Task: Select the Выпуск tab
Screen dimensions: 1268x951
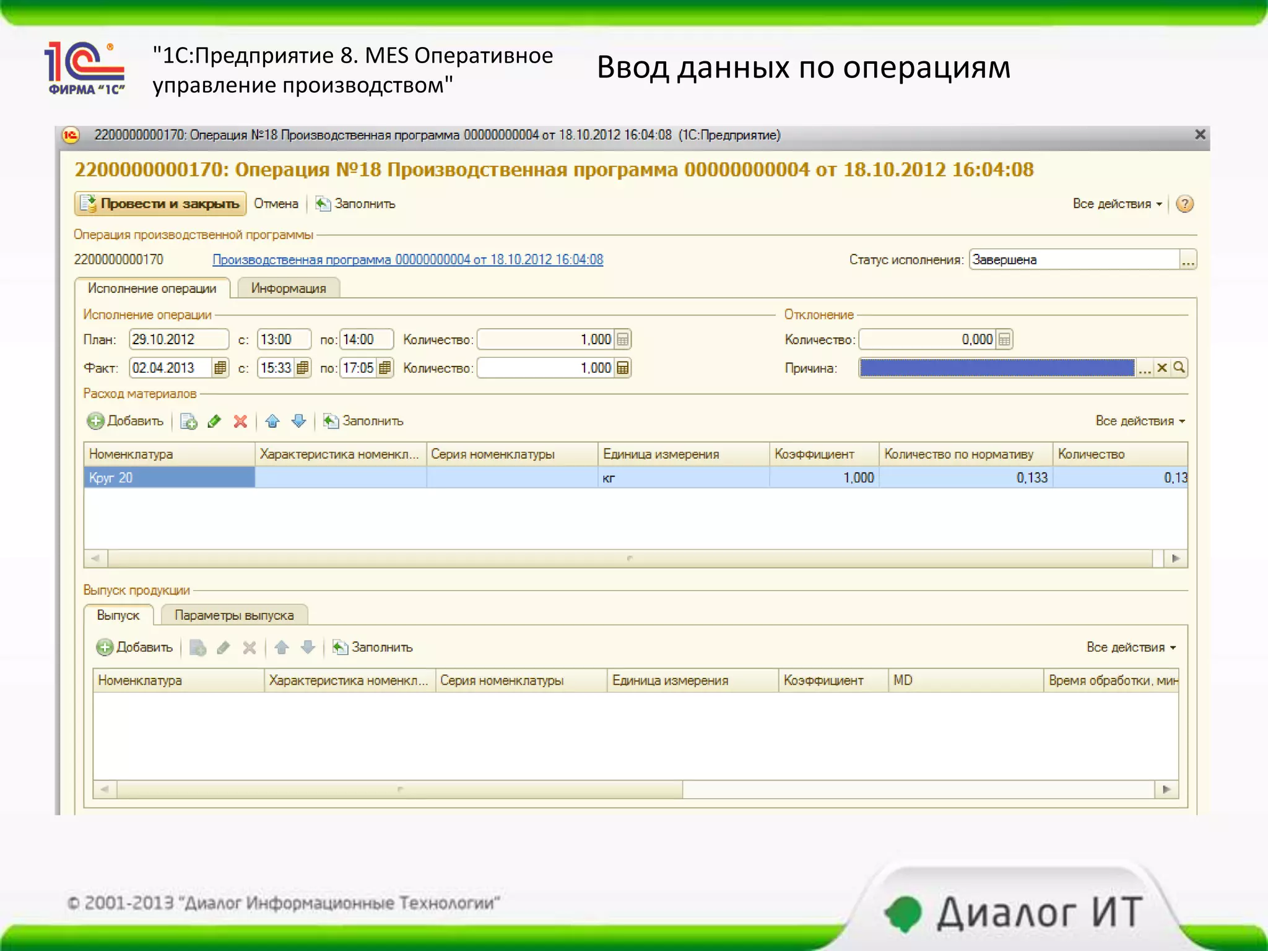Action: click(118, 615)
